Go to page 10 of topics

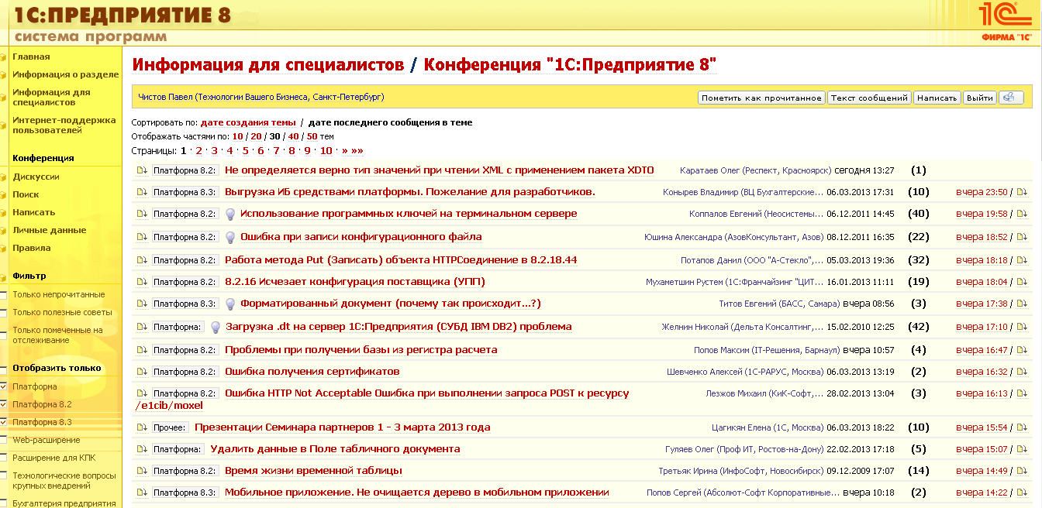point(326,150)
